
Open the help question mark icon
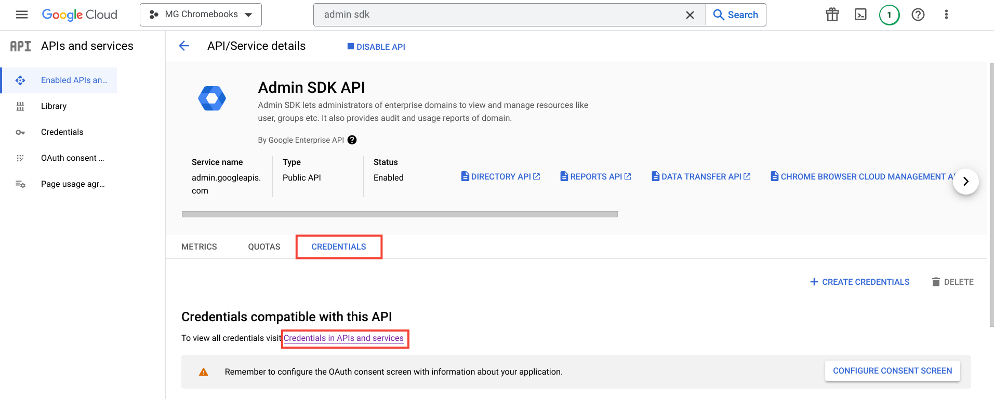pyautogui.click(x=918, y=15)
